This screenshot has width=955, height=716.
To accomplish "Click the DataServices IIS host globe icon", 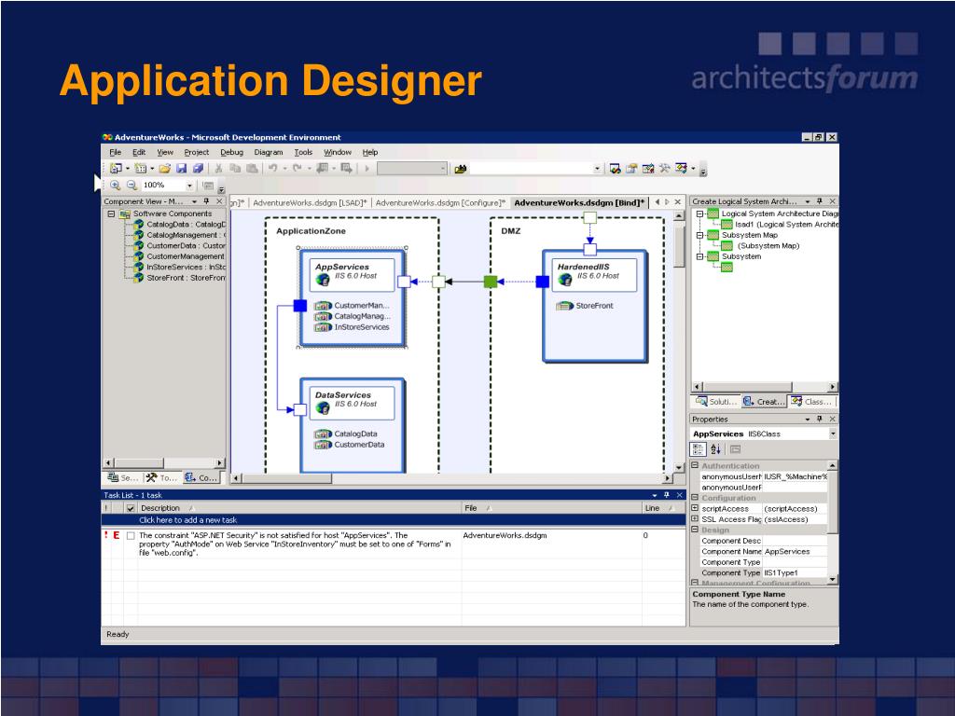I will (323, 407).
